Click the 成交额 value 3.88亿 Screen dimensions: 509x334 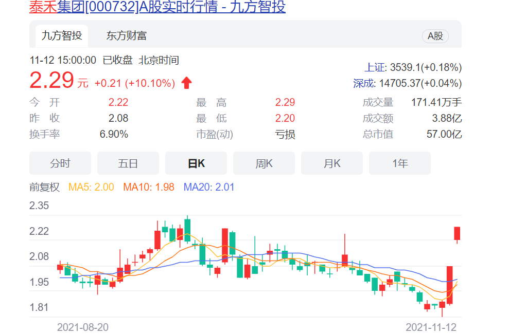[447, 118]
